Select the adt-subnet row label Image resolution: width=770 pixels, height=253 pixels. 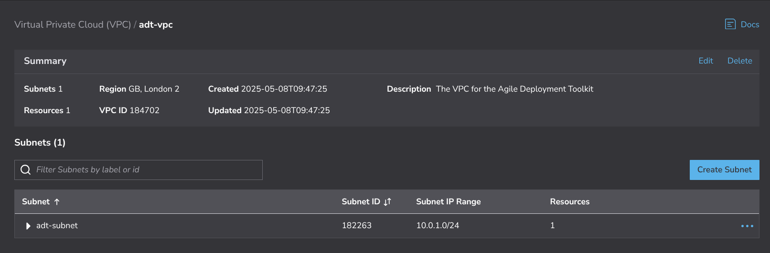[x=57, y=225]
